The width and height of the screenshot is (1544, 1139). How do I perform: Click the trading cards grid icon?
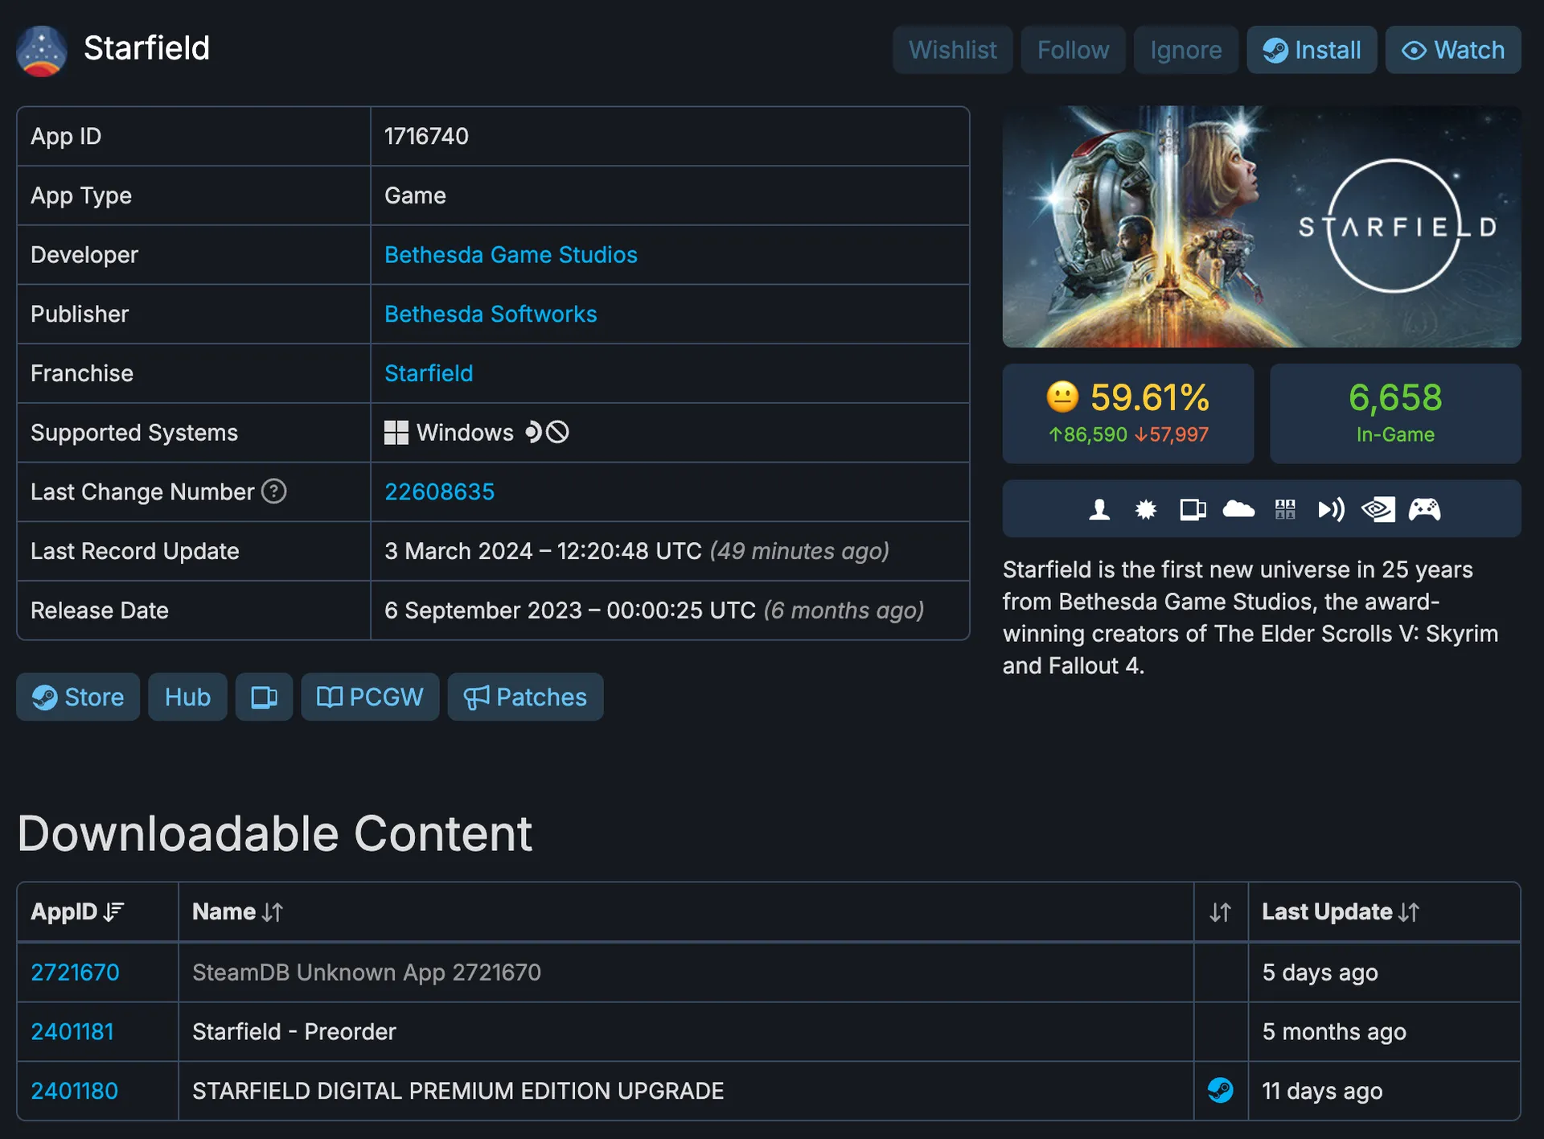click(x=1285, y=509)
